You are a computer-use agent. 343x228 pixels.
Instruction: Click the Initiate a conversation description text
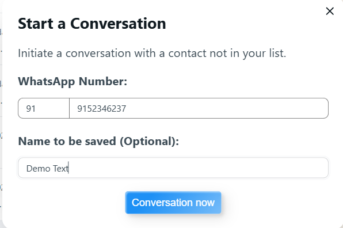coord(152,53)
